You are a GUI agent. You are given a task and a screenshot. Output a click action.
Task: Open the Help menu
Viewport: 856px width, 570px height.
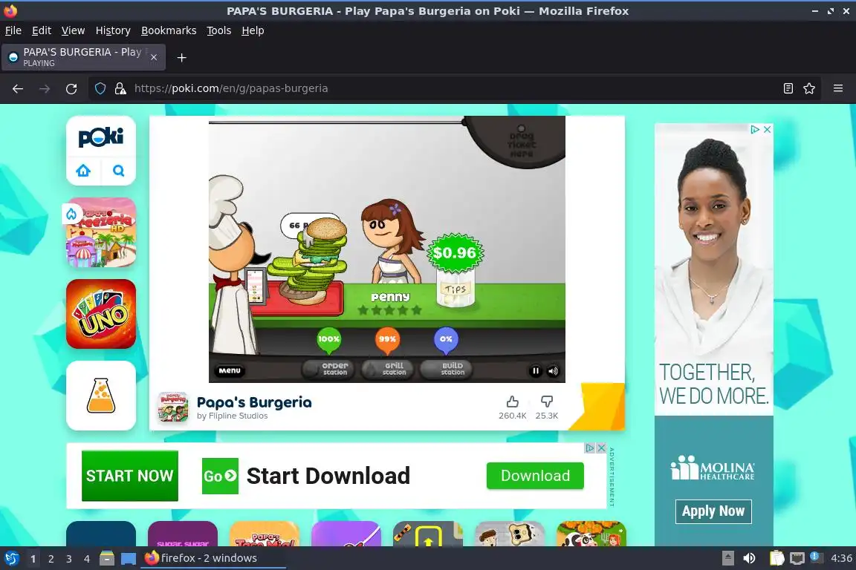tap(253, 30)
